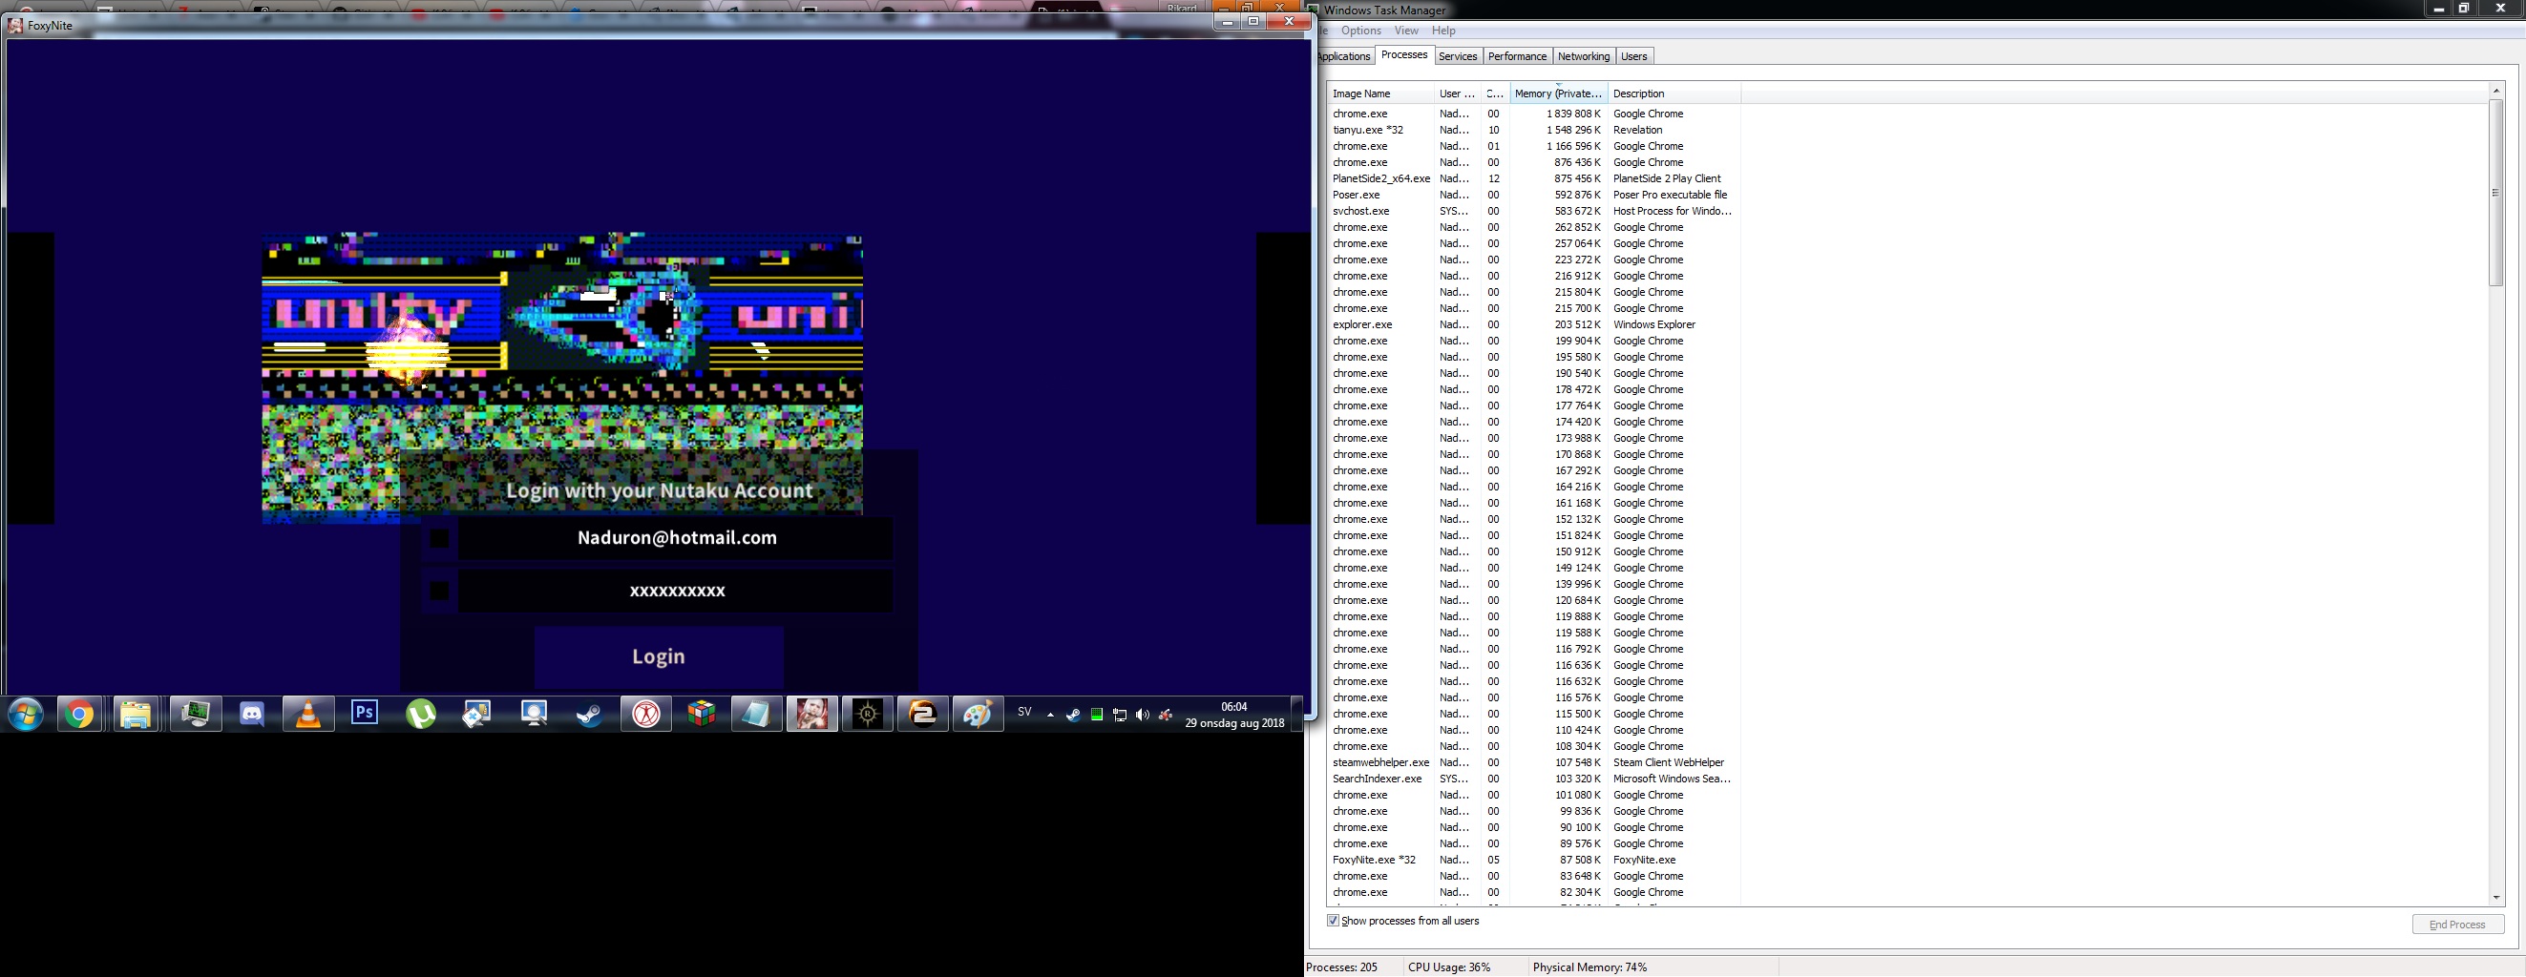Click the Rubik's cube taskbar icon
Screen dimensions: 2526x977
(x=701, y=715)
